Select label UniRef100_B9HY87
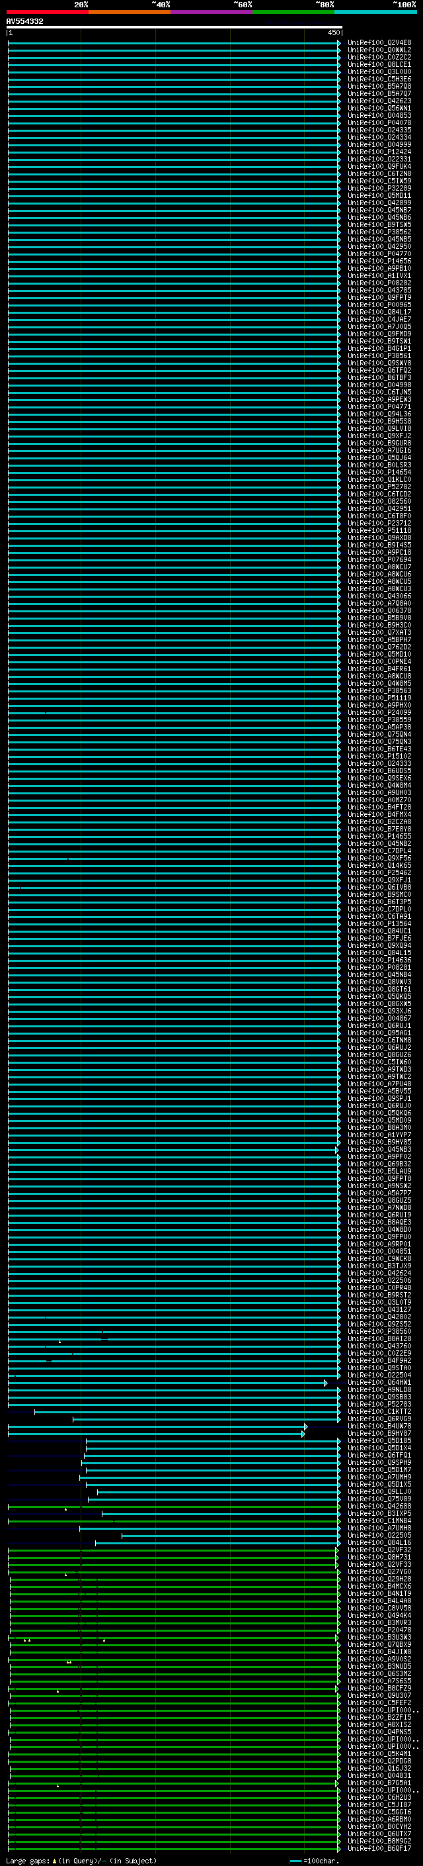This screenshot has height=1866, width=423. point(379,1434)
